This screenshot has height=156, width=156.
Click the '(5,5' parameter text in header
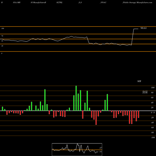point(80,2)
